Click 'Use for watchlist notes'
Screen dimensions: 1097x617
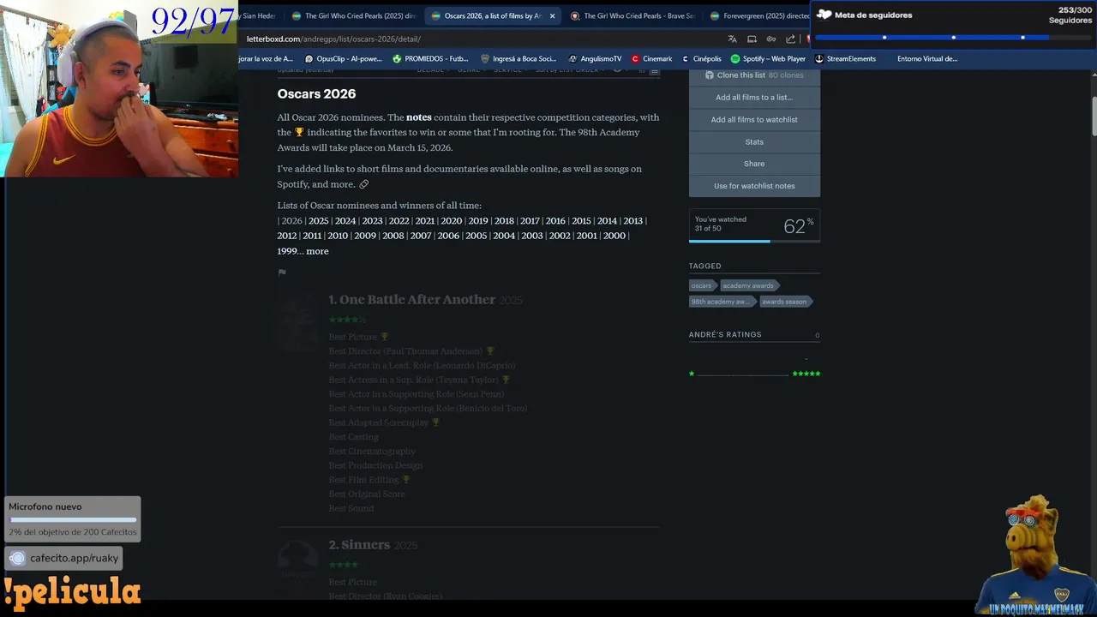point(754,186)
